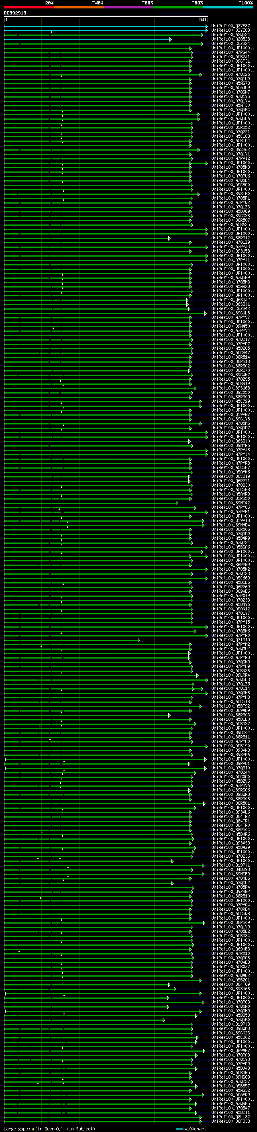The image size is (257, 1132).
Task: Click the short cyan alignment bar of UniRef100_A2Q528
Action: pyautogui.click(x=88, y=39)
